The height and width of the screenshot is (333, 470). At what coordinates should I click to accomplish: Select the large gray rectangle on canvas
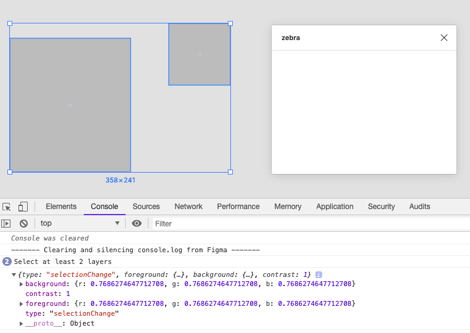pos(70,105)
